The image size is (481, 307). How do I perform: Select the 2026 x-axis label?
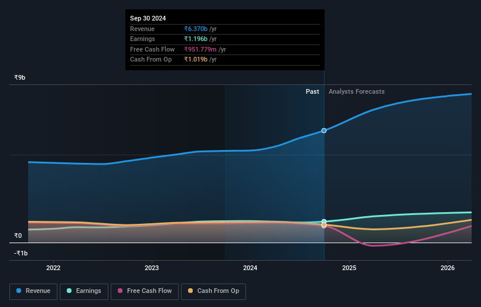(x=448, y=268)
